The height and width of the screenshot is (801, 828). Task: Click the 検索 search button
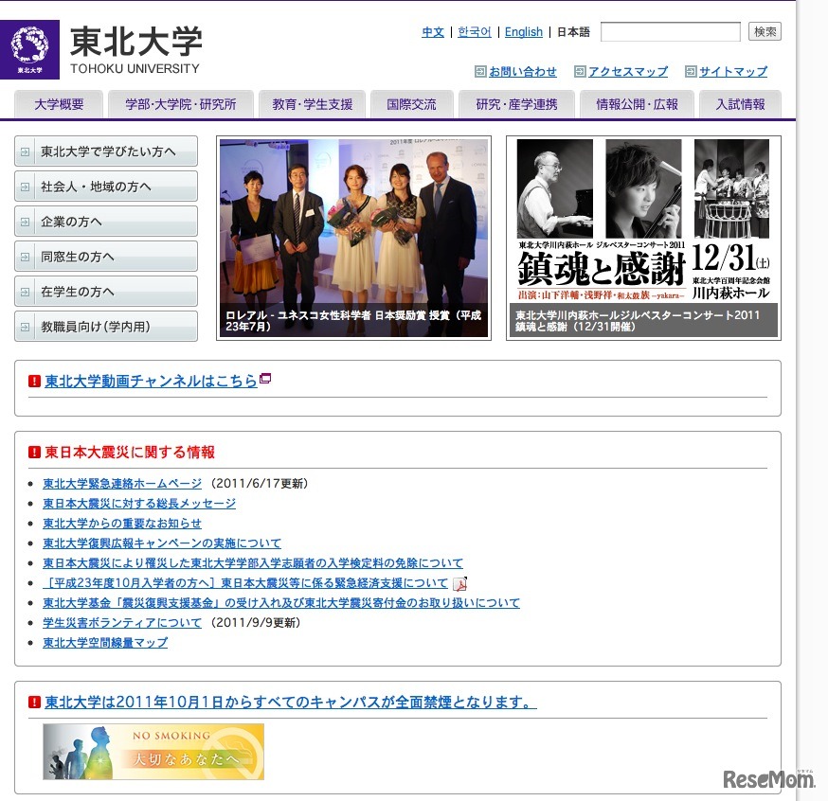[x=765, y=31]
